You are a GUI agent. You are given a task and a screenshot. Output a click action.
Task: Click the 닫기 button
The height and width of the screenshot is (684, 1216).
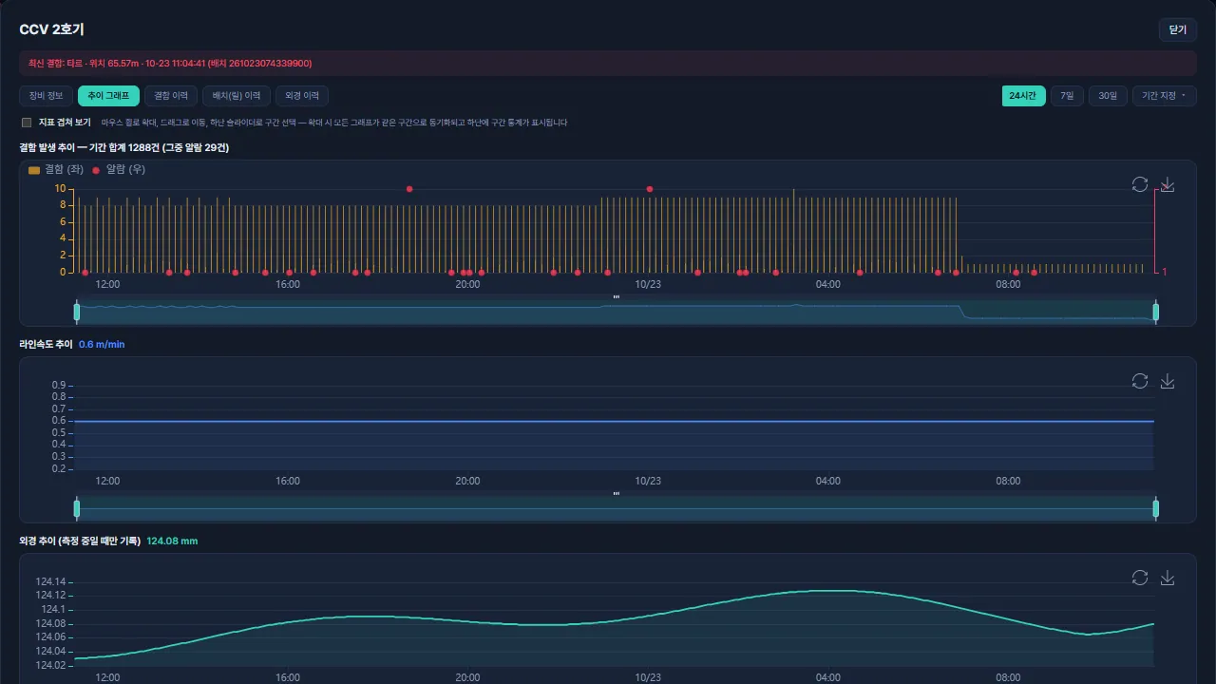[1178, 29]
